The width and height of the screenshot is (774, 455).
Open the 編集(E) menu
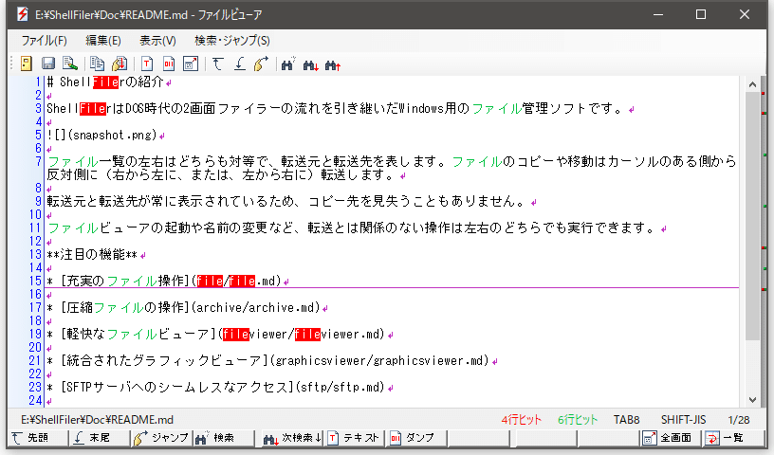tap(102, 41)
